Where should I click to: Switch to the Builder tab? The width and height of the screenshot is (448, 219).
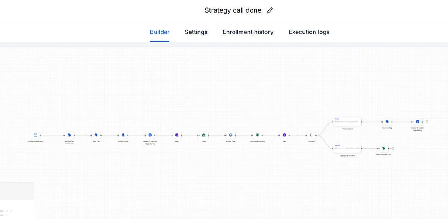click(x=160, y=32)
